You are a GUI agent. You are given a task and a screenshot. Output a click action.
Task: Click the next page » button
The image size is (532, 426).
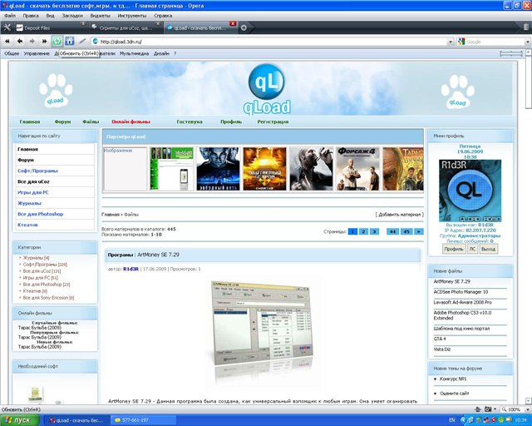(419, 231)
